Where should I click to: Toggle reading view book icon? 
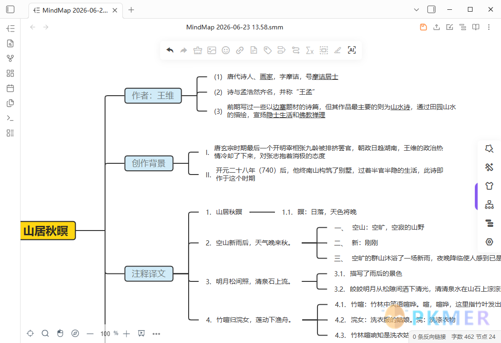coord(476,27)
